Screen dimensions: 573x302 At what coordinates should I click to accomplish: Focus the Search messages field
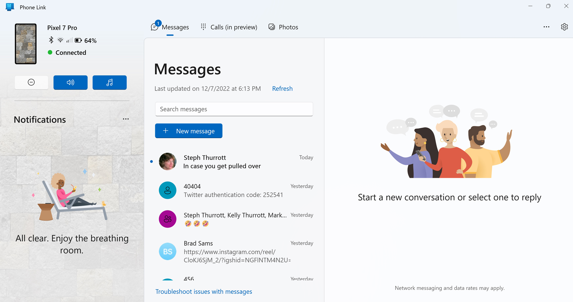coord(234,109)
